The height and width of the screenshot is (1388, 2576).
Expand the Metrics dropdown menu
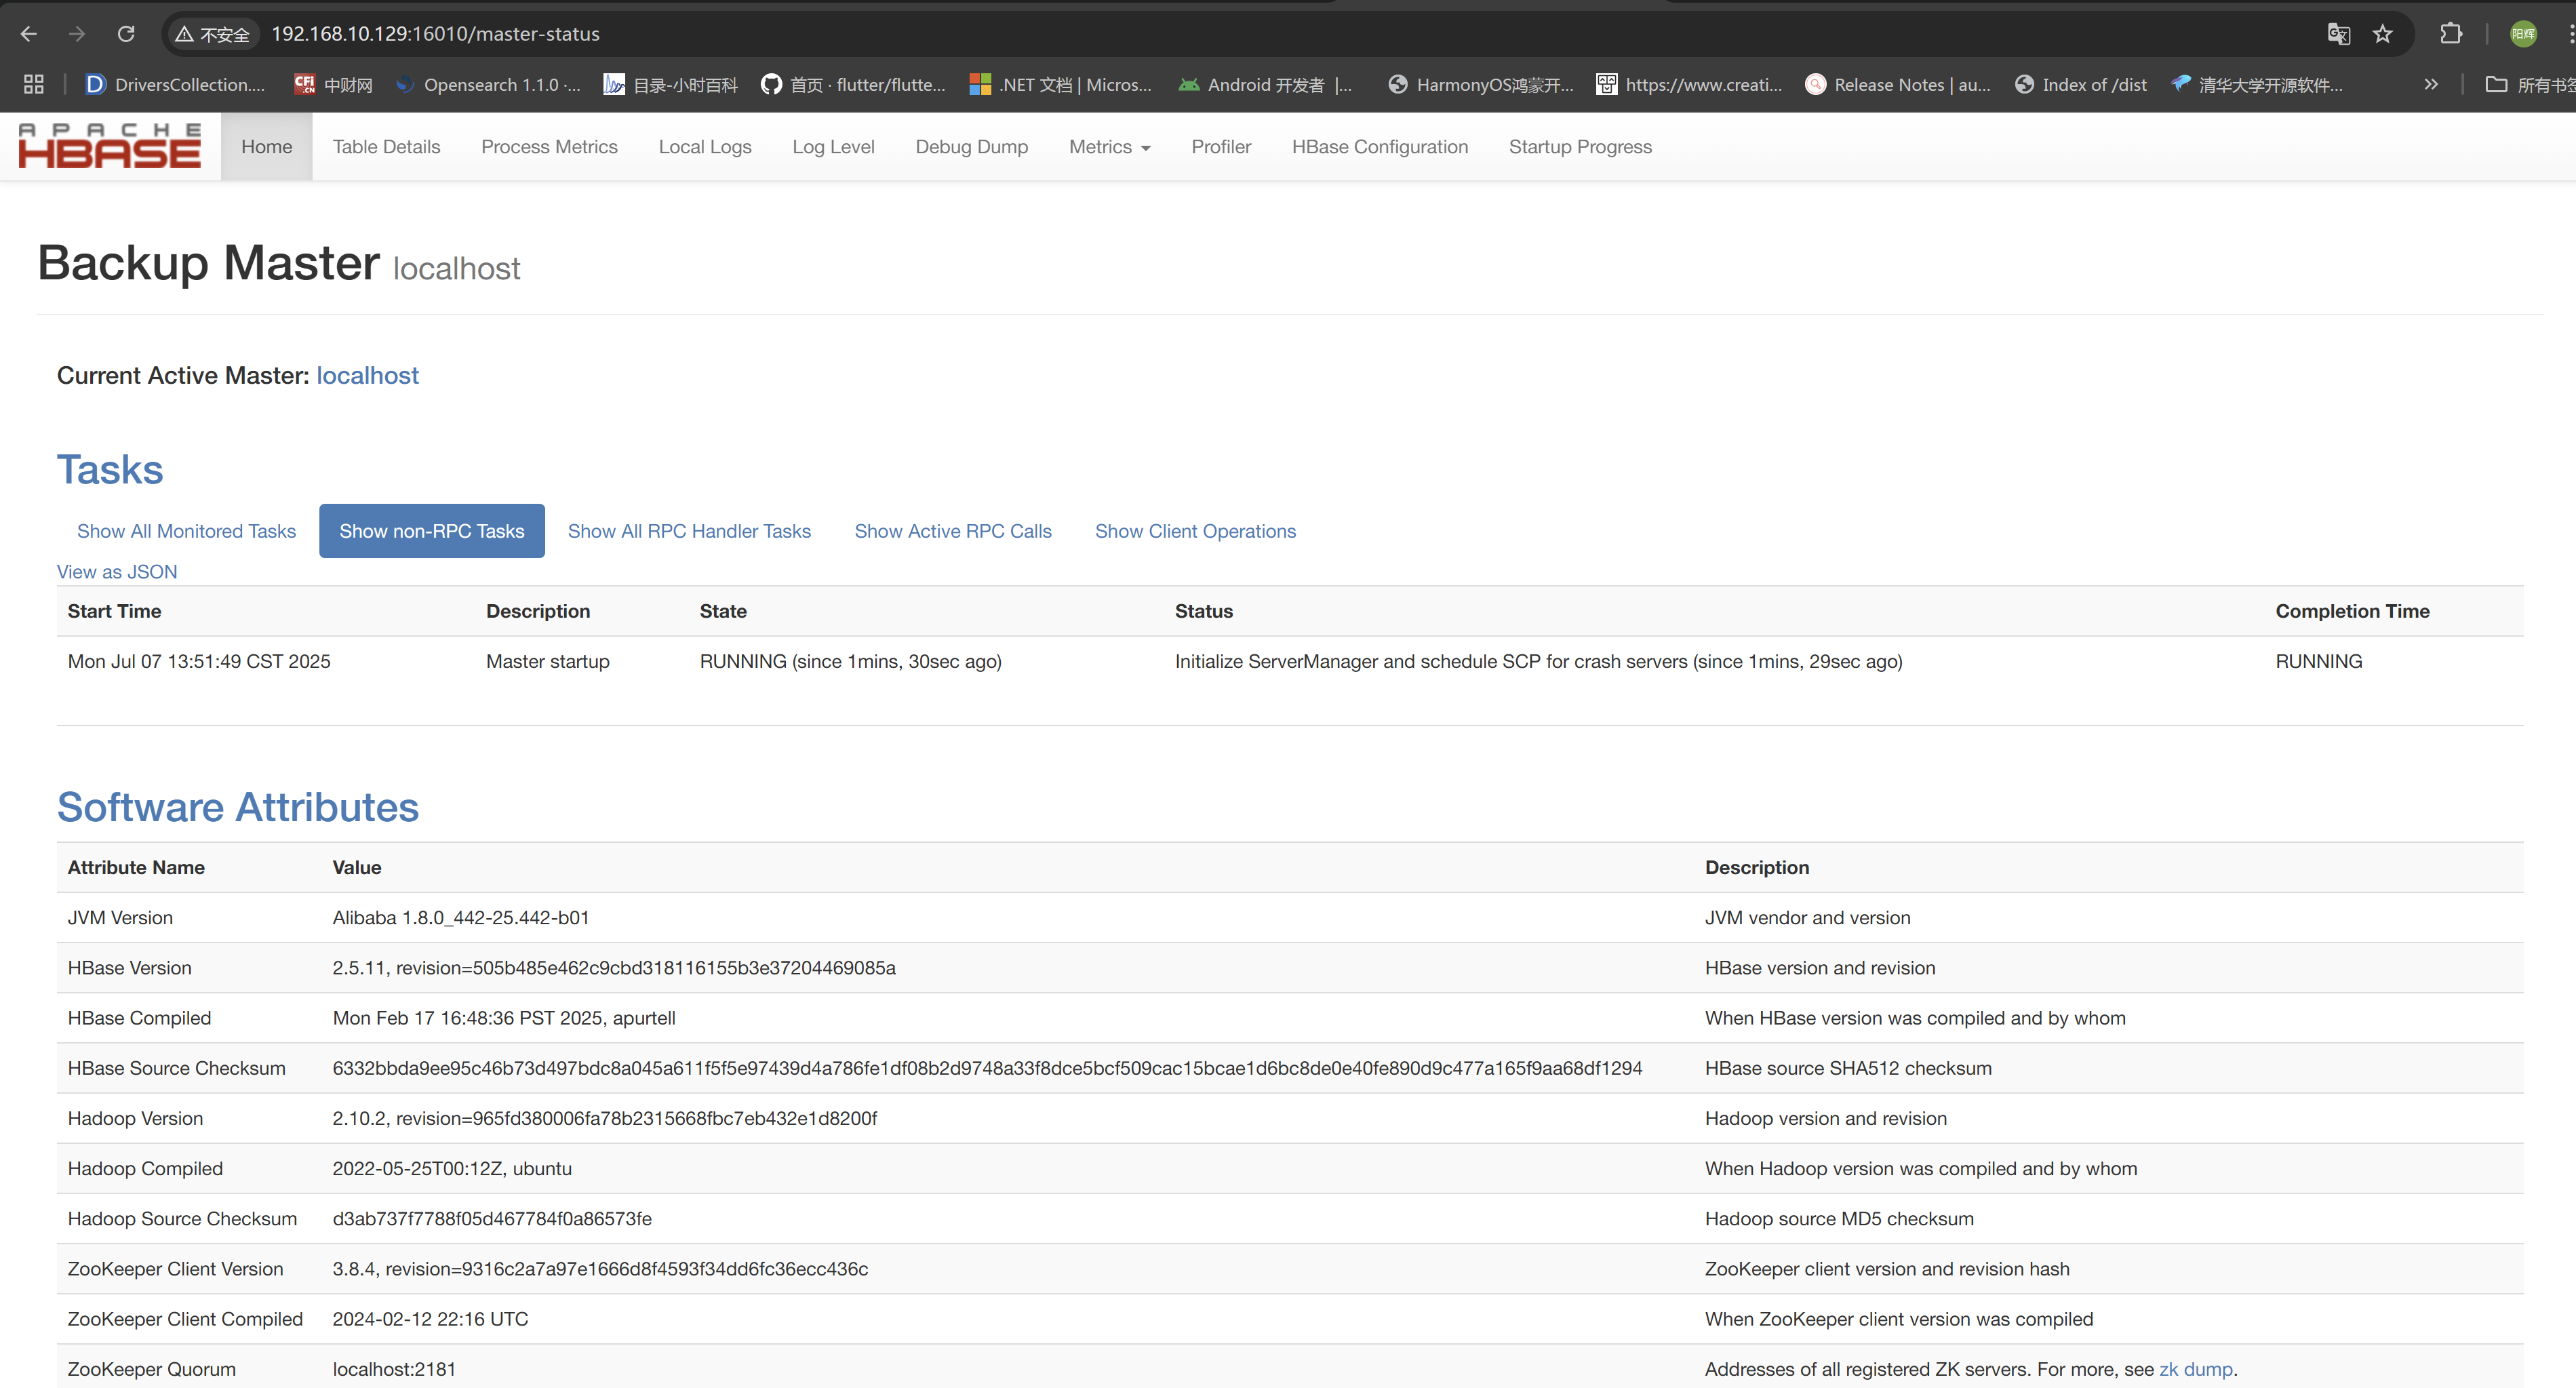click(x=1109, y=147)
